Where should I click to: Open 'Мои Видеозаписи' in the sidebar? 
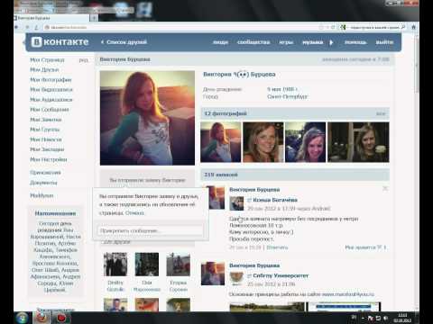(51, 90)
